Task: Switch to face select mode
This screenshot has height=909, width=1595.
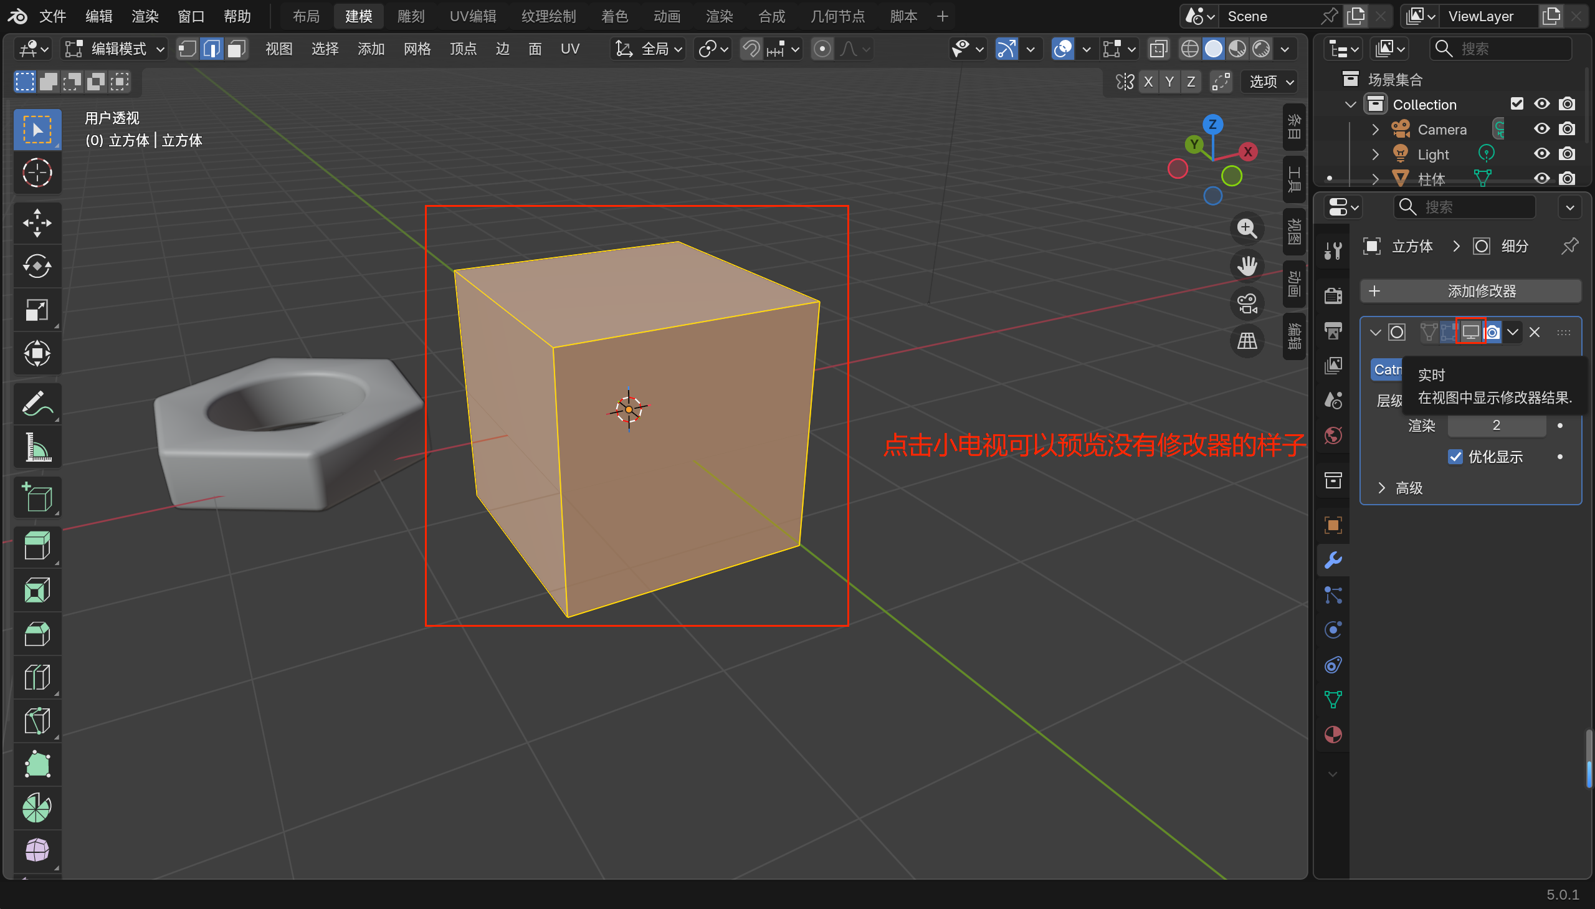Action: [236, 49]
